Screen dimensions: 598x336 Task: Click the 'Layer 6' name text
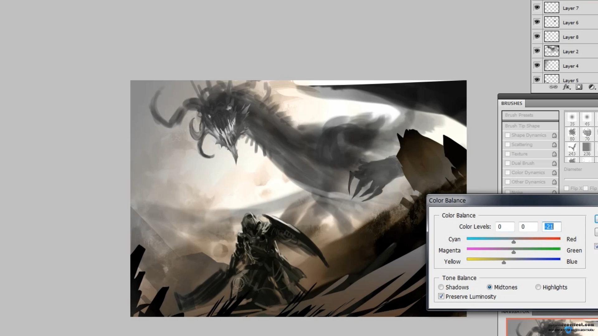[x=571, y=23]
